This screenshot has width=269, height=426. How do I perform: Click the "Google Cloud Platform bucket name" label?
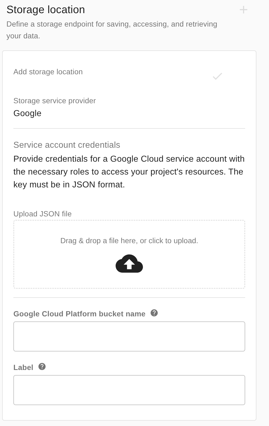[x=79, y=314]
